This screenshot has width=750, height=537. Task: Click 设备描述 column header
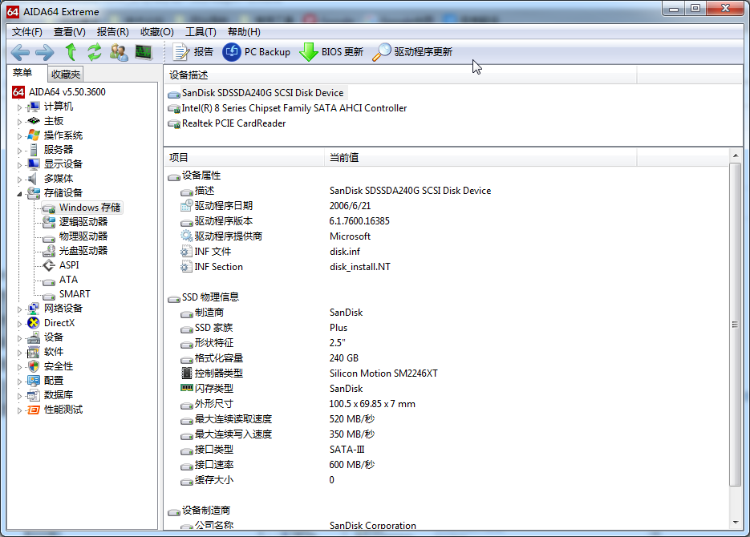click(x=401, y=75)
